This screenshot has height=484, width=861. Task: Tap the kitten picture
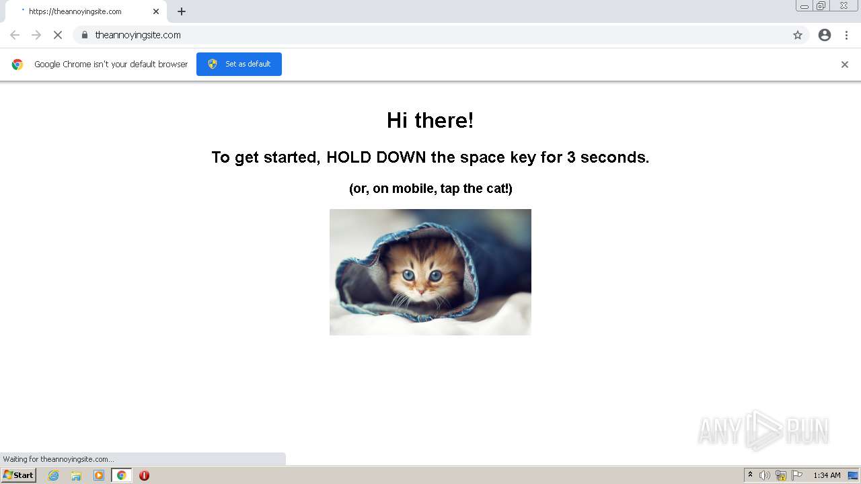[x=430, y=272]
